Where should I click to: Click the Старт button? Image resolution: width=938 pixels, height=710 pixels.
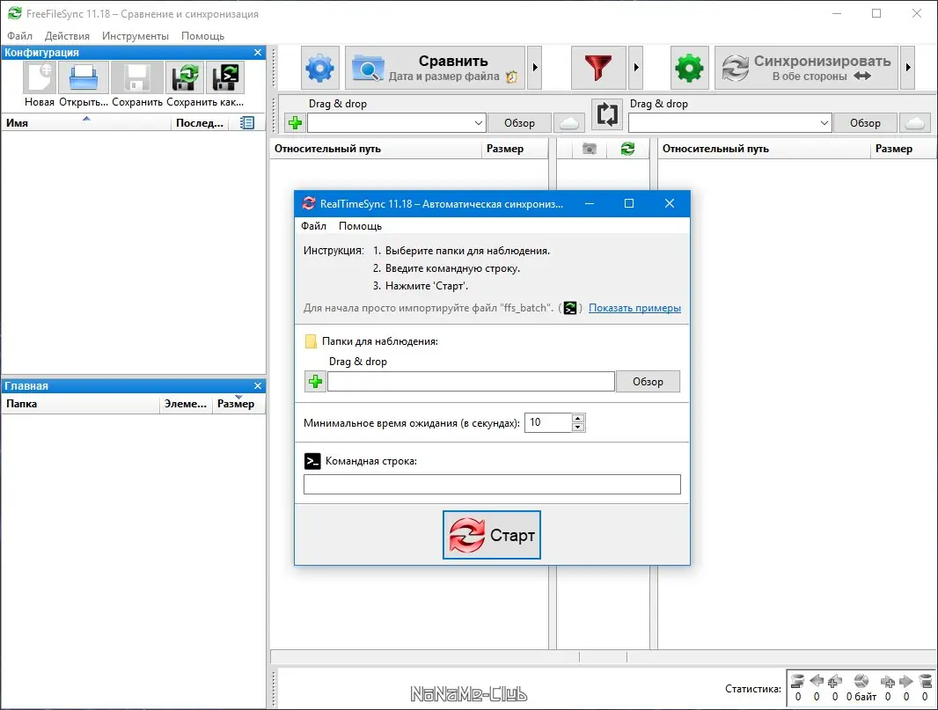point(492,535)
